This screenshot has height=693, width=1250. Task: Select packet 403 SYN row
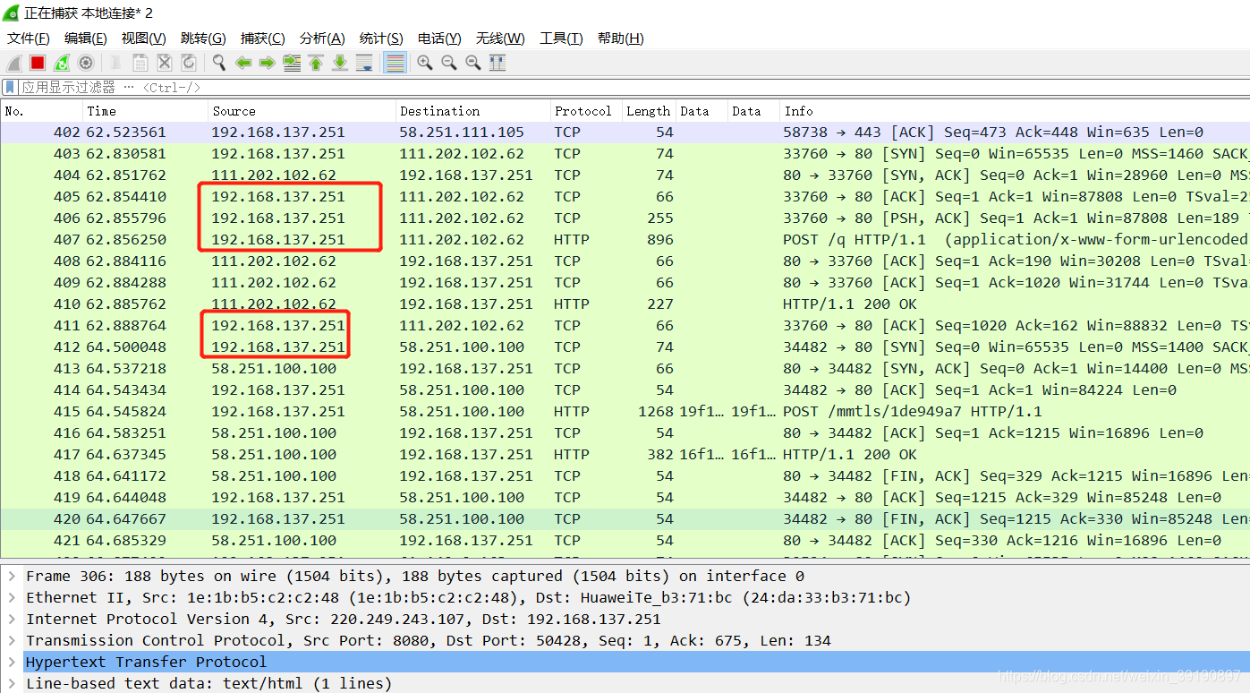[x=625, y=154]
